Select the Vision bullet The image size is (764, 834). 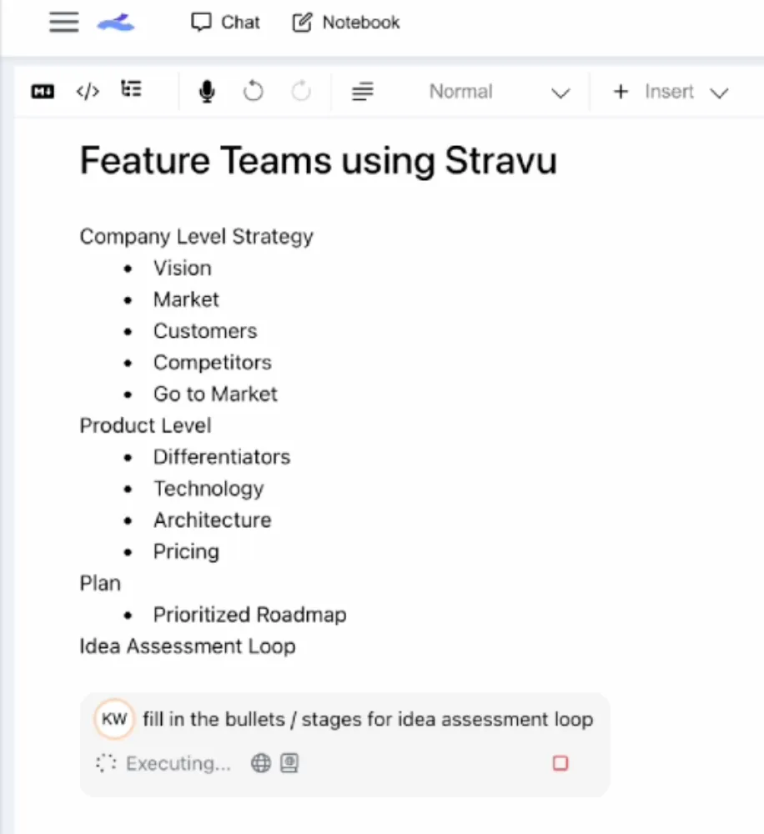click(x=183, y=268)
